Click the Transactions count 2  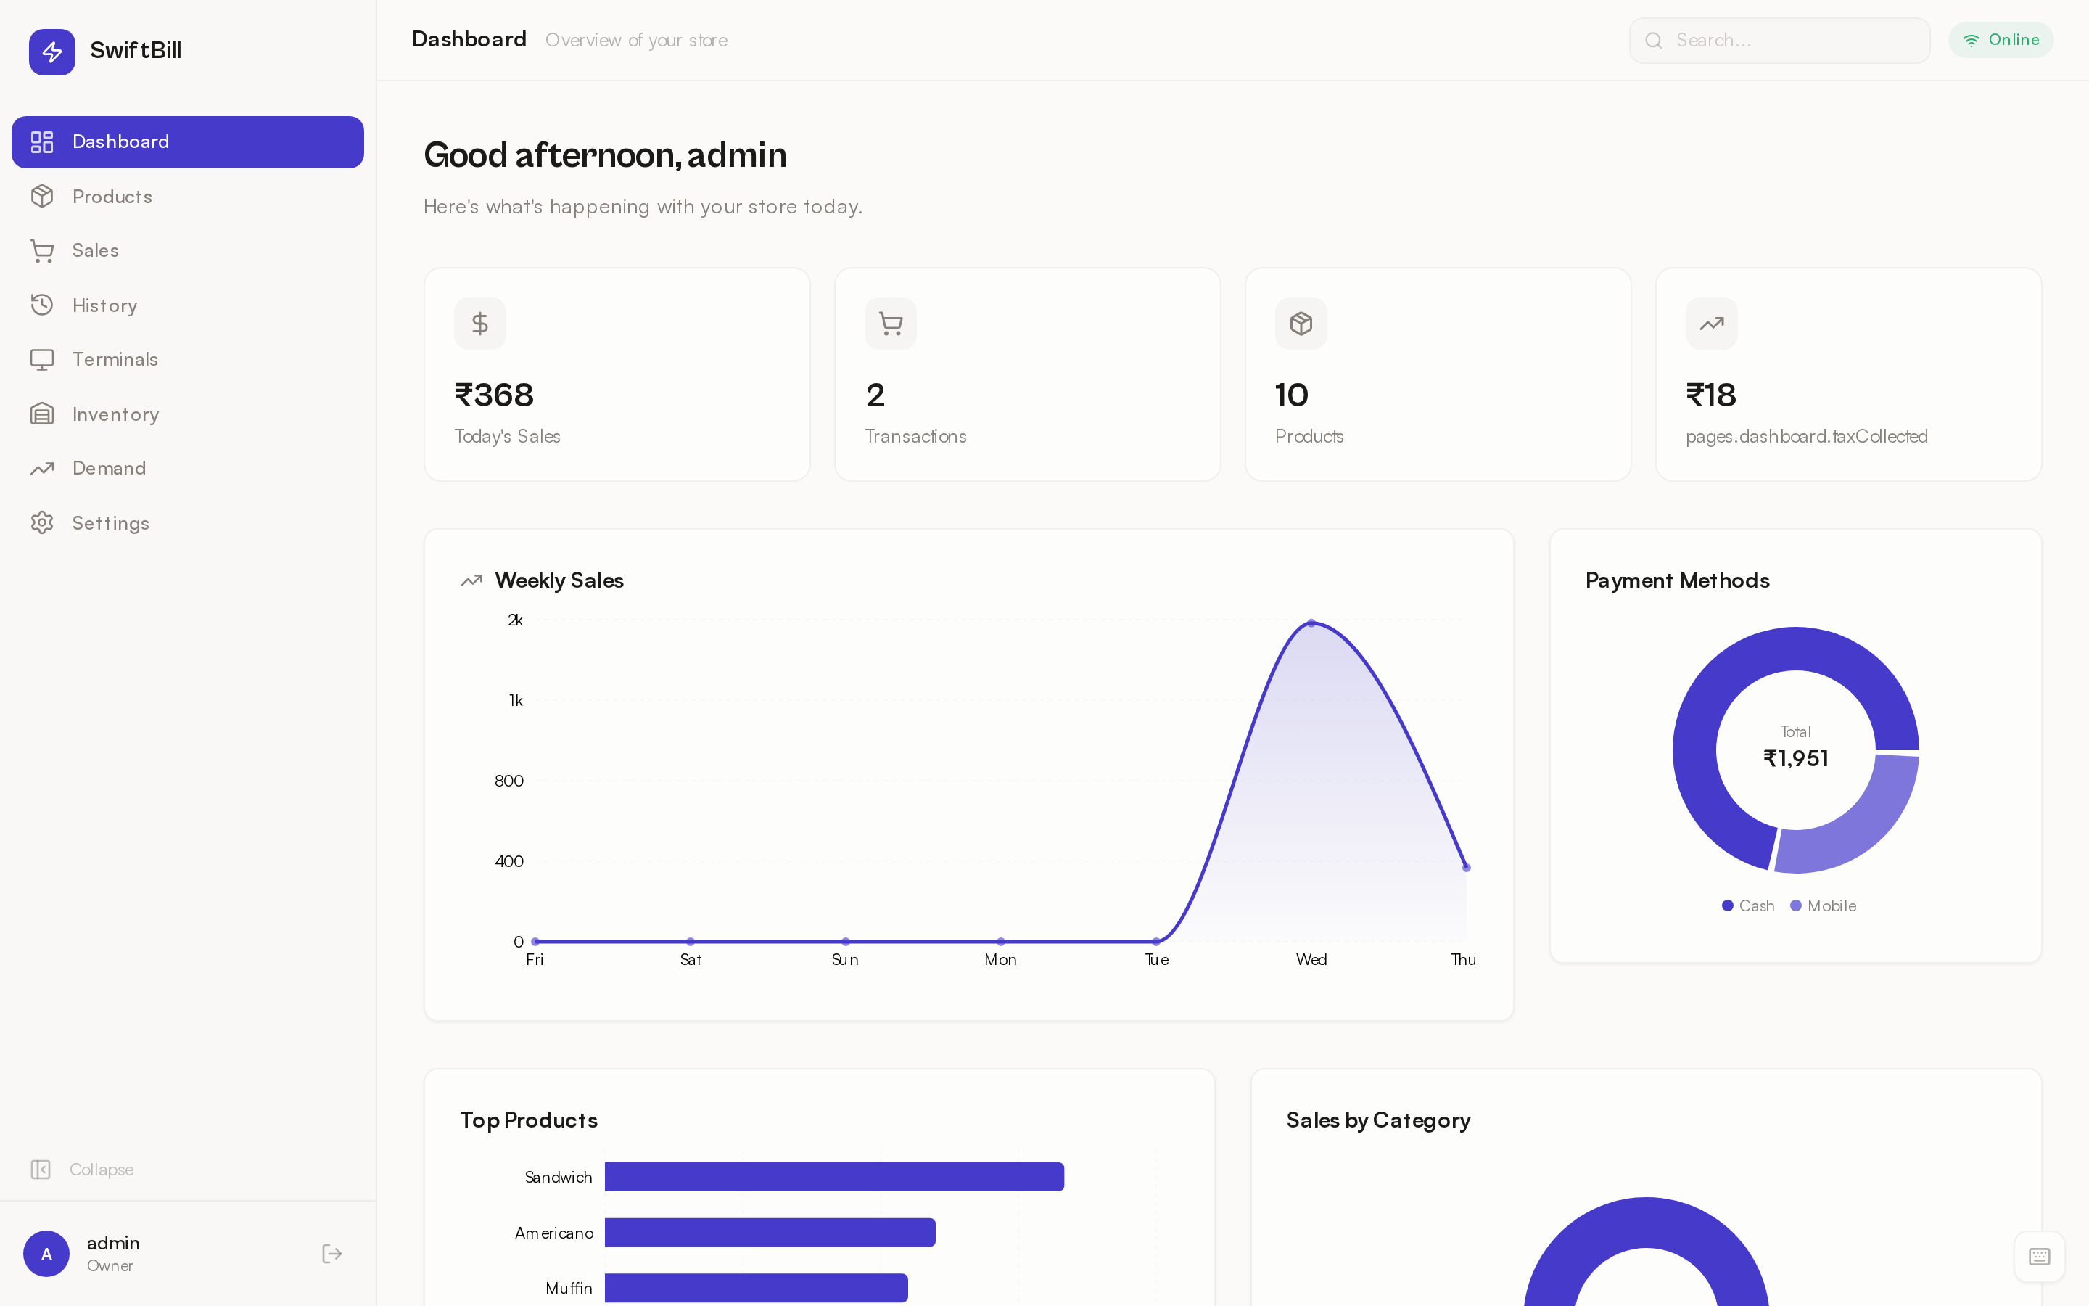[x=875, y=395]
